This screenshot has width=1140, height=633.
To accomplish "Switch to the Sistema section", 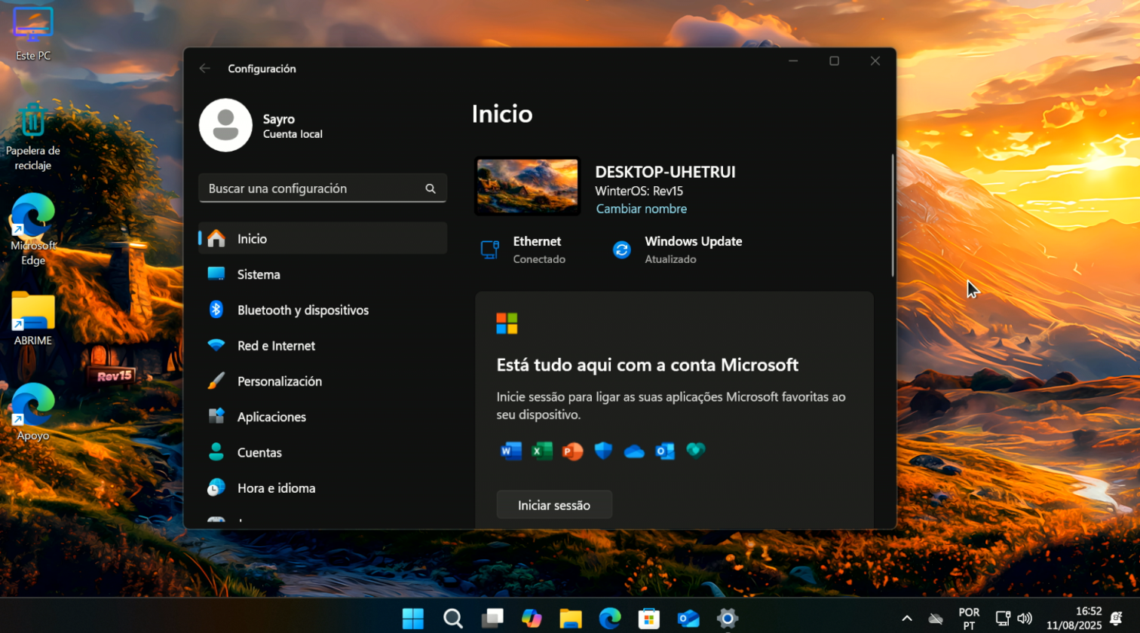I will [259, 274].
